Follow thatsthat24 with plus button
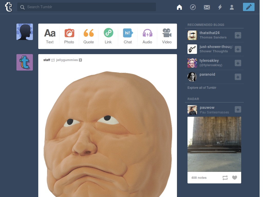 (238, 35)
